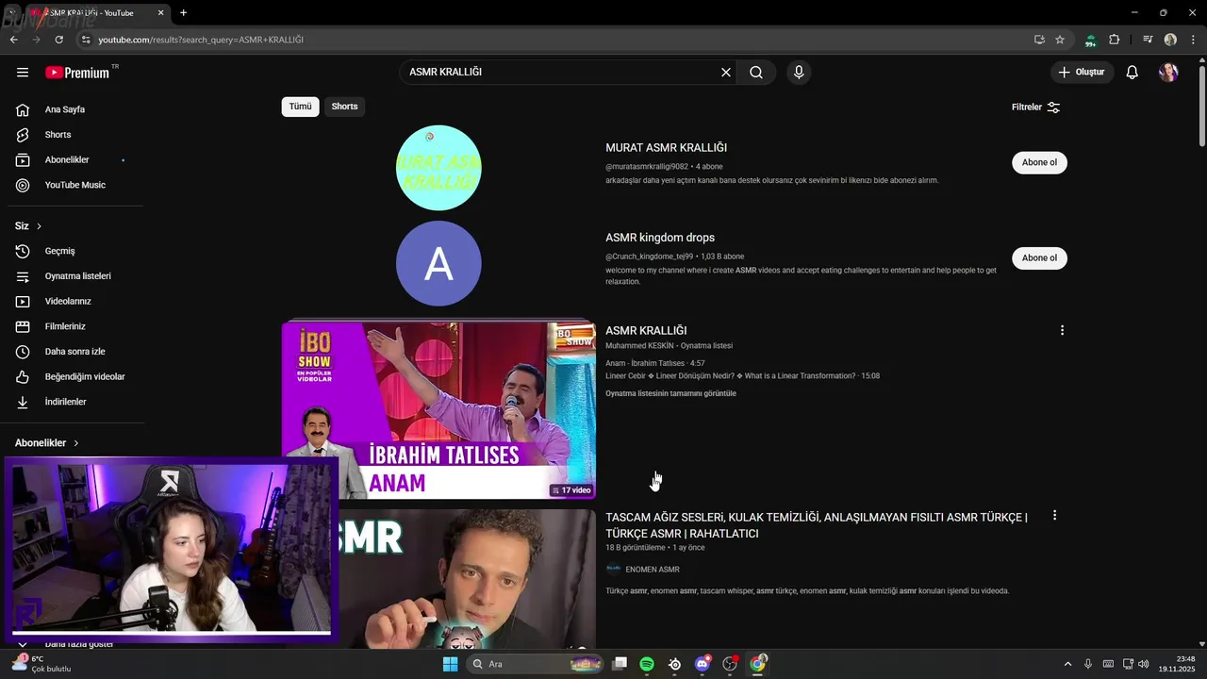
Task: Open more options for TASCAM video
Action: coord(1054,516)
